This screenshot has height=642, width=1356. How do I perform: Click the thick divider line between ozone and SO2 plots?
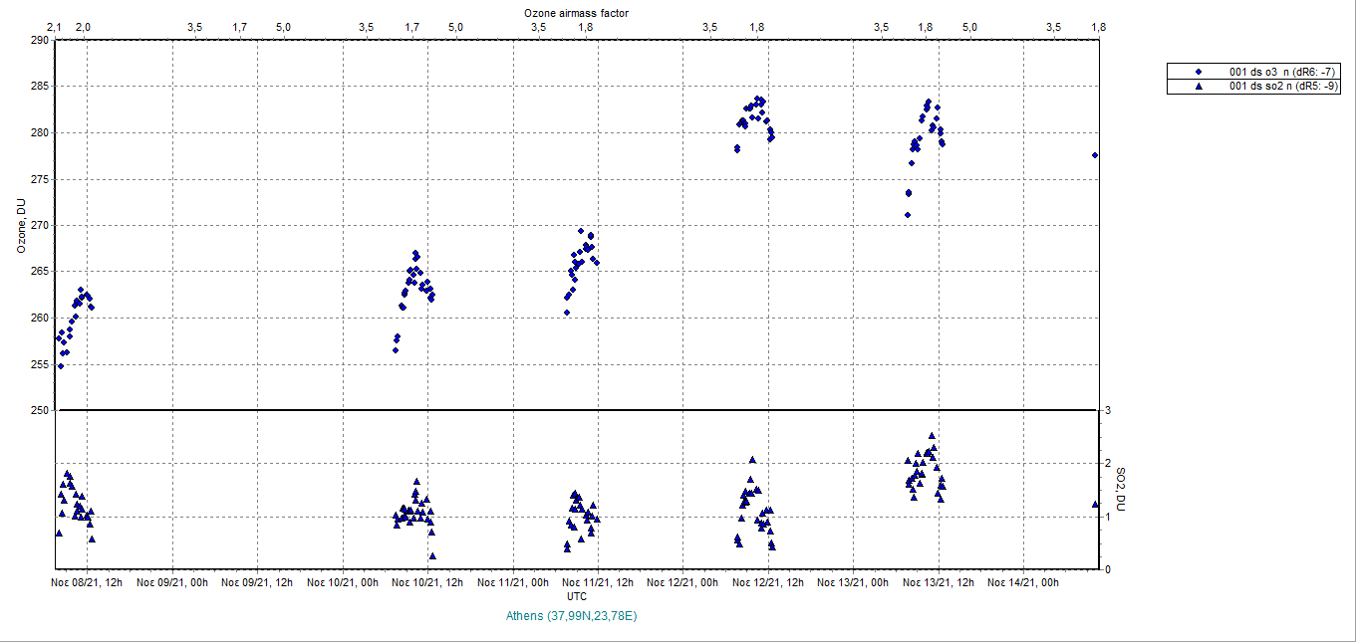coord(576,410)
